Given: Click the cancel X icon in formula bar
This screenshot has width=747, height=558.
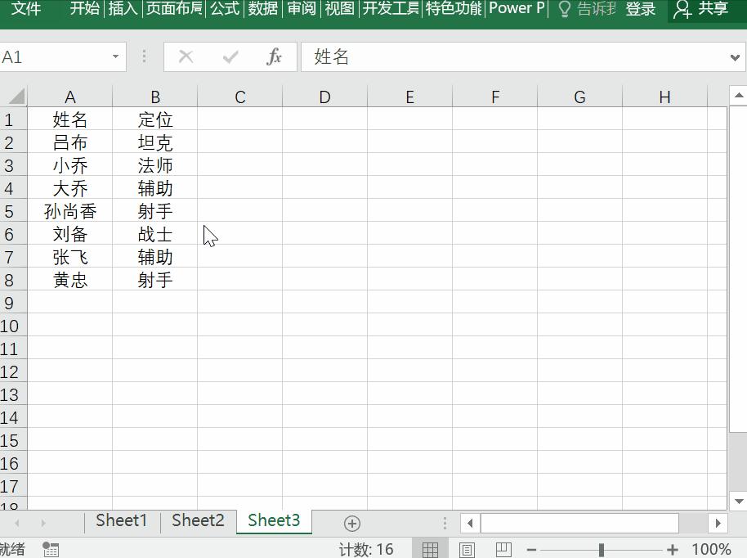Looking at the screenshot, I should [186, 56].
